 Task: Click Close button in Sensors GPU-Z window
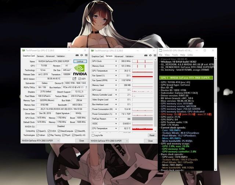[x=150, y=141]
